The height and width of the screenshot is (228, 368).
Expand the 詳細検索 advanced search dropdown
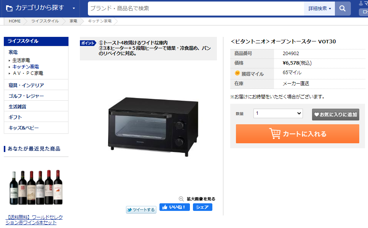click(x=319, y=9)
